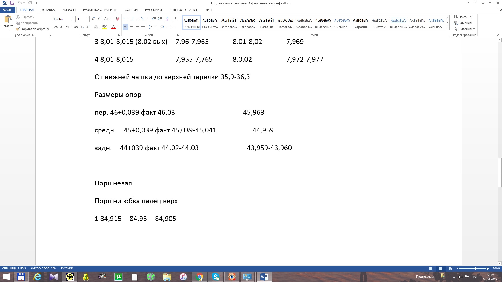Viewport: 502px width, 282px height.
Task: Open Google Chrome from the taskbar
Action: (199, 277)
